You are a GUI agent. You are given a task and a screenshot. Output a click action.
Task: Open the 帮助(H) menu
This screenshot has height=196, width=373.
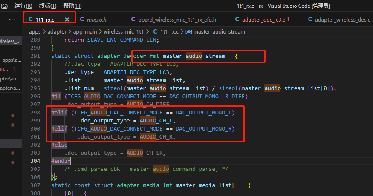click(72, 6)
